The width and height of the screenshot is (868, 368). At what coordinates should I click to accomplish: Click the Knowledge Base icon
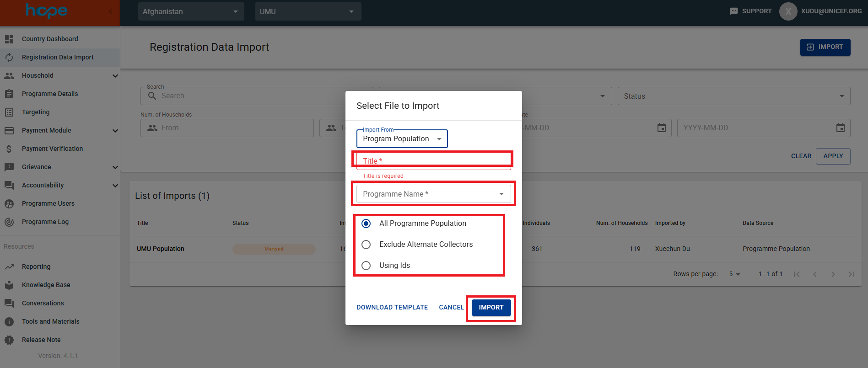(x=9, y=285)
